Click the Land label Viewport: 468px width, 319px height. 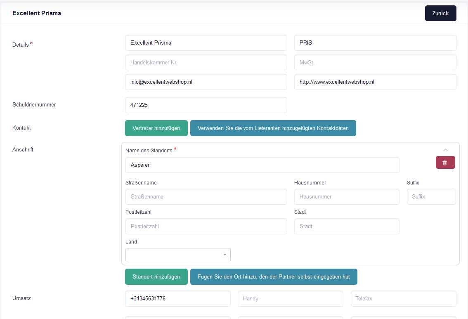[x=131, y=242]
